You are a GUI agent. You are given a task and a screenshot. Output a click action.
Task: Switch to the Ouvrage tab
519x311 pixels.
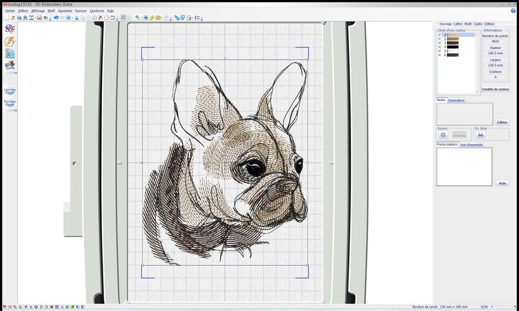[445, 24]
